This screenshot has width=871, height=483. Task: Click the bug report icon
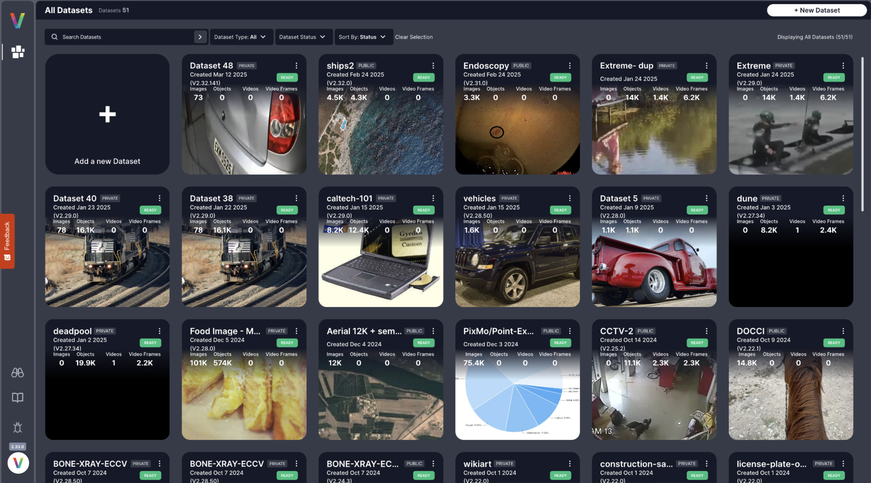[17, 427]
